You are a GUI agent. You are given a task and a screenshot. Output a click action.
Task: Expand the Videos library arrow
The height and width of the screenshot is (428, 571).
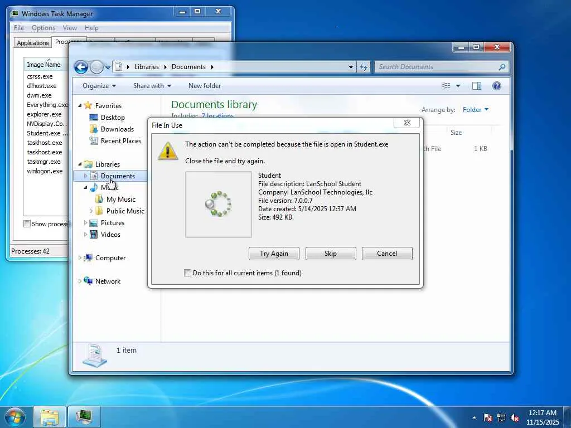[x=85, y=235]
